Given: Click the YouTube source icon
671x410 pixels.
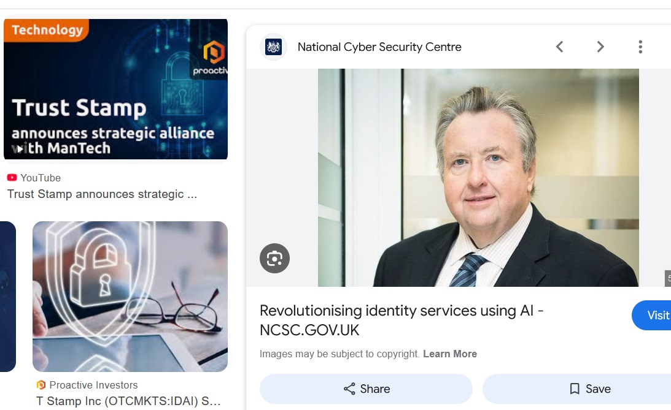Looking at the screenshot, I should (x=12, y=178).
